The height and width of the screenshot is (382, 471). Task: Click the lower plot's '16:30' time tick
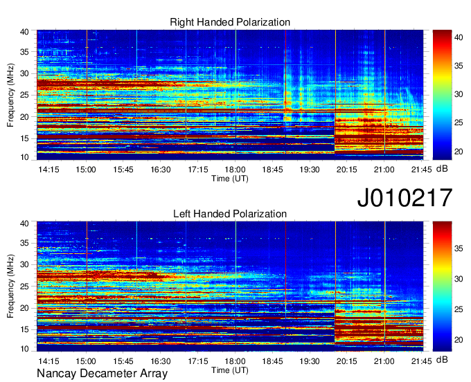tap(161, 361)
